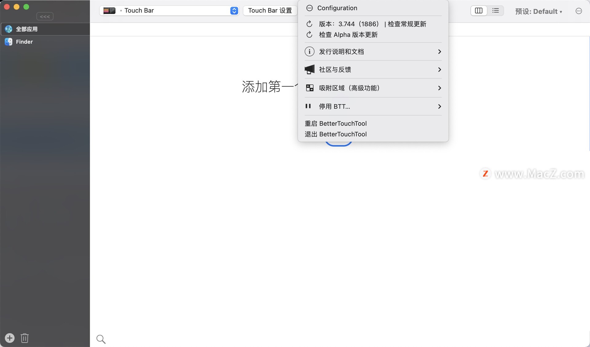
Task: Click 检查常规更新 next to the version number
Action: click(407, 24)
